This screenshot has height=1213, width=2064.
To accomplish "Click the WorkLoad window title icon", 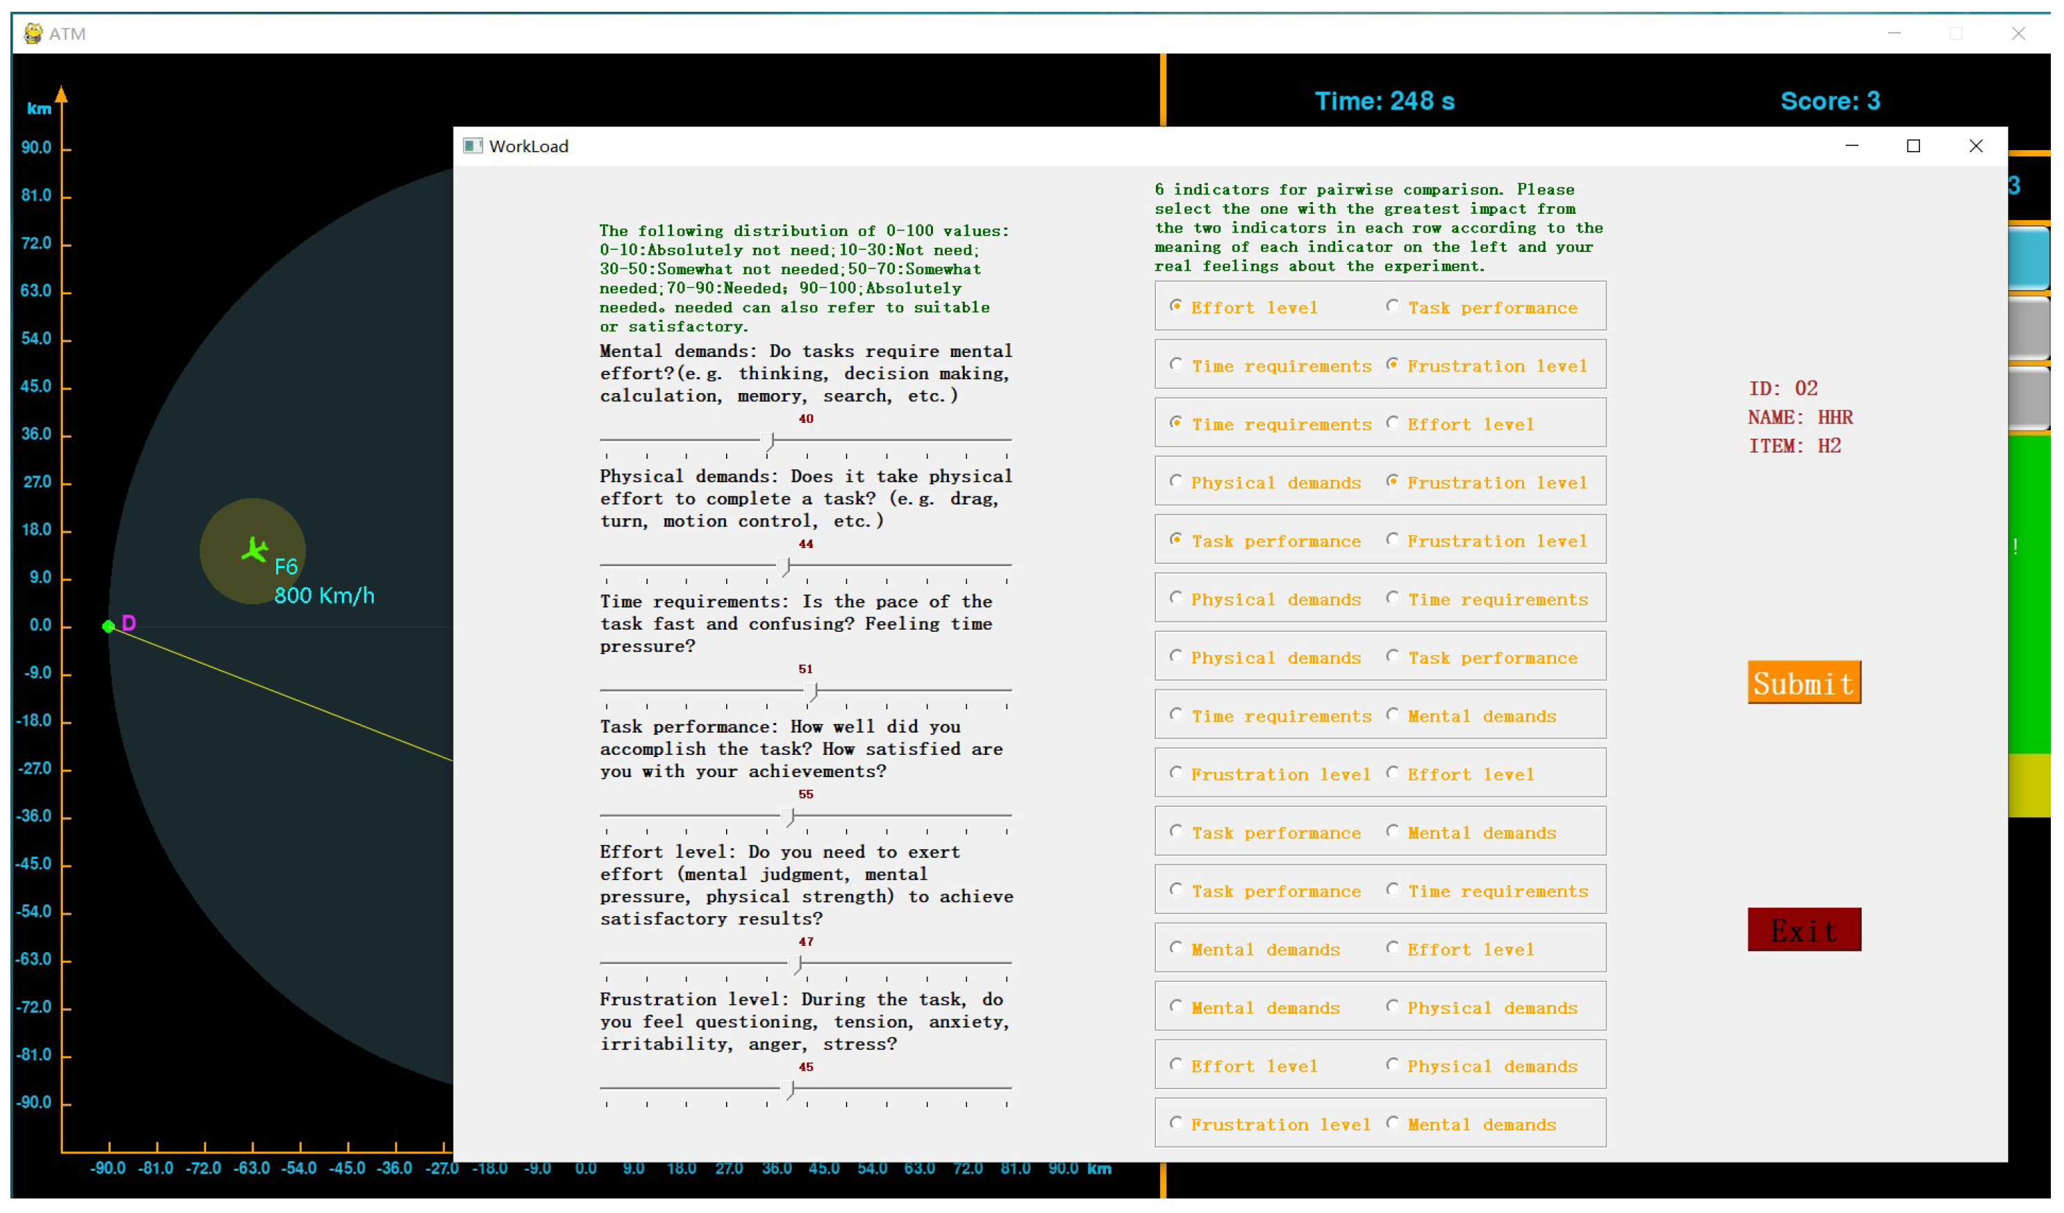I will [x=473, y=147].
